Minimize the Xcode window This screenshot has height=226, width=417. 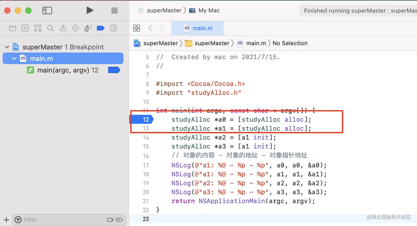click(18, 10)
